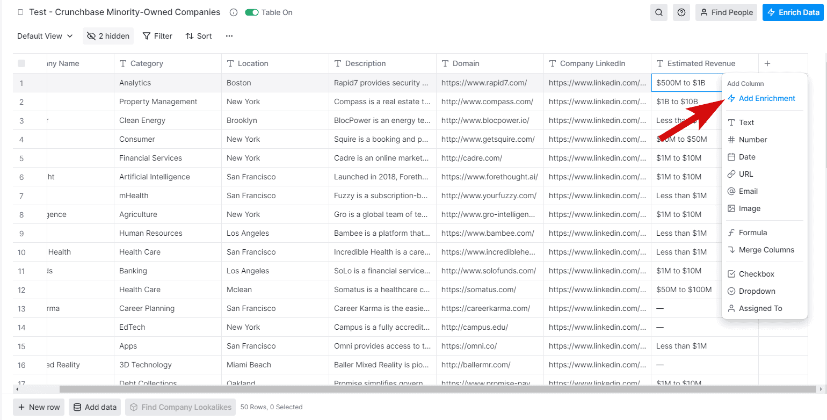Open the careerkarma.com domain link
Screen dimensions: 827x420
click(x=485, y=308)
